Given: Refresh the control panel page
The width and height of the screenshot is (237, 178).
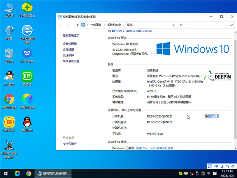Looking at the screenshot, I should point(181,25).
